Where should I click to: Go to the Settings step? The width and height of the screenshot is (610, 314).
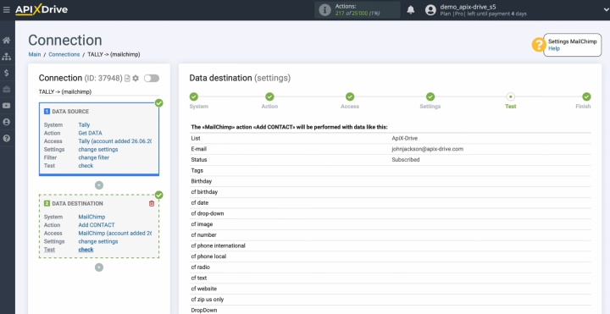pos(430,96)
